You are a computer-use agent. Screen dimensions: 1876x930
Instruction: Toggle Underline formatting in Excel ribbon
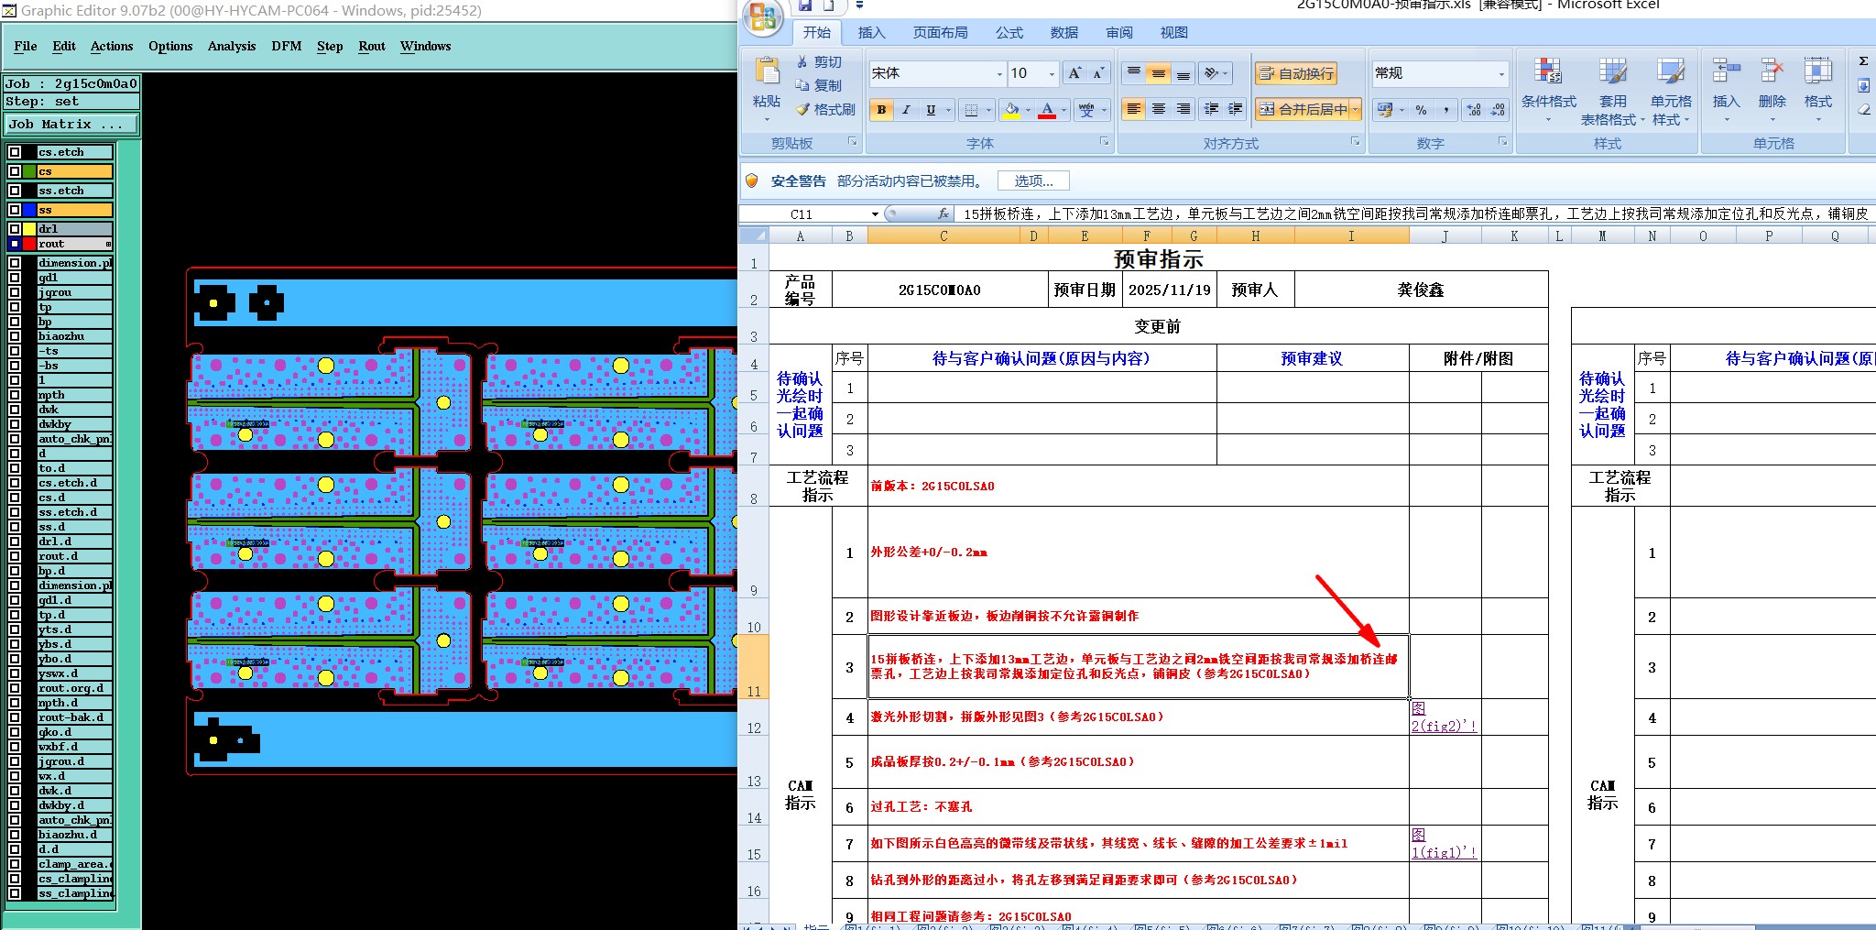click(931, 110)
